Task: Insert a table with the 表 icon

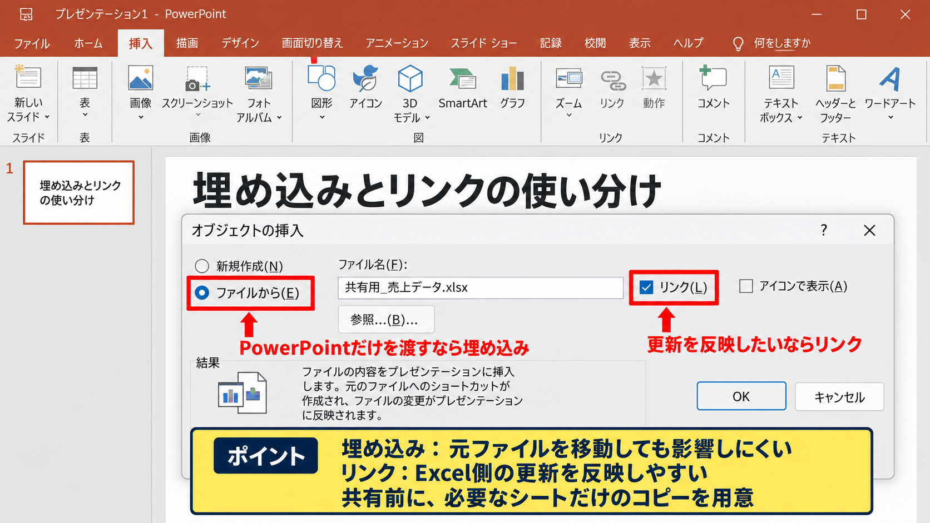Action: tap(85, 78)
